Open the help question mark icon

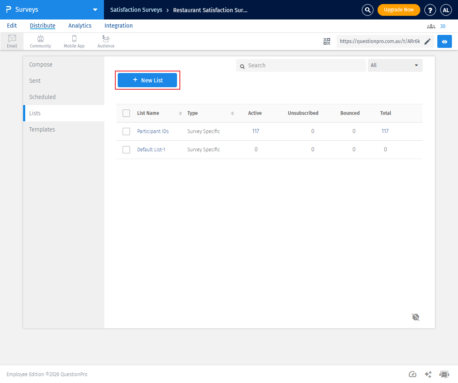point(430,10)
